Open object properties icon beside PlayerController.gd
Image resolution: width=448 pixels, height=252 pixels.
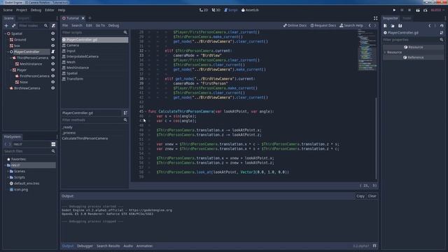(442, 33)
